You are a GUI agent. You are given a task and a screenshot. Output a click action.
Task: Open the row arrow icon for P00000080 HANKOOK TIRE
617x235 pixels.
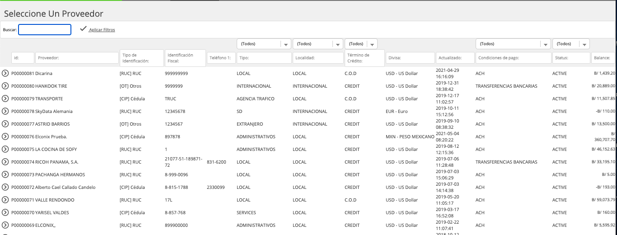tap(5, 86)
